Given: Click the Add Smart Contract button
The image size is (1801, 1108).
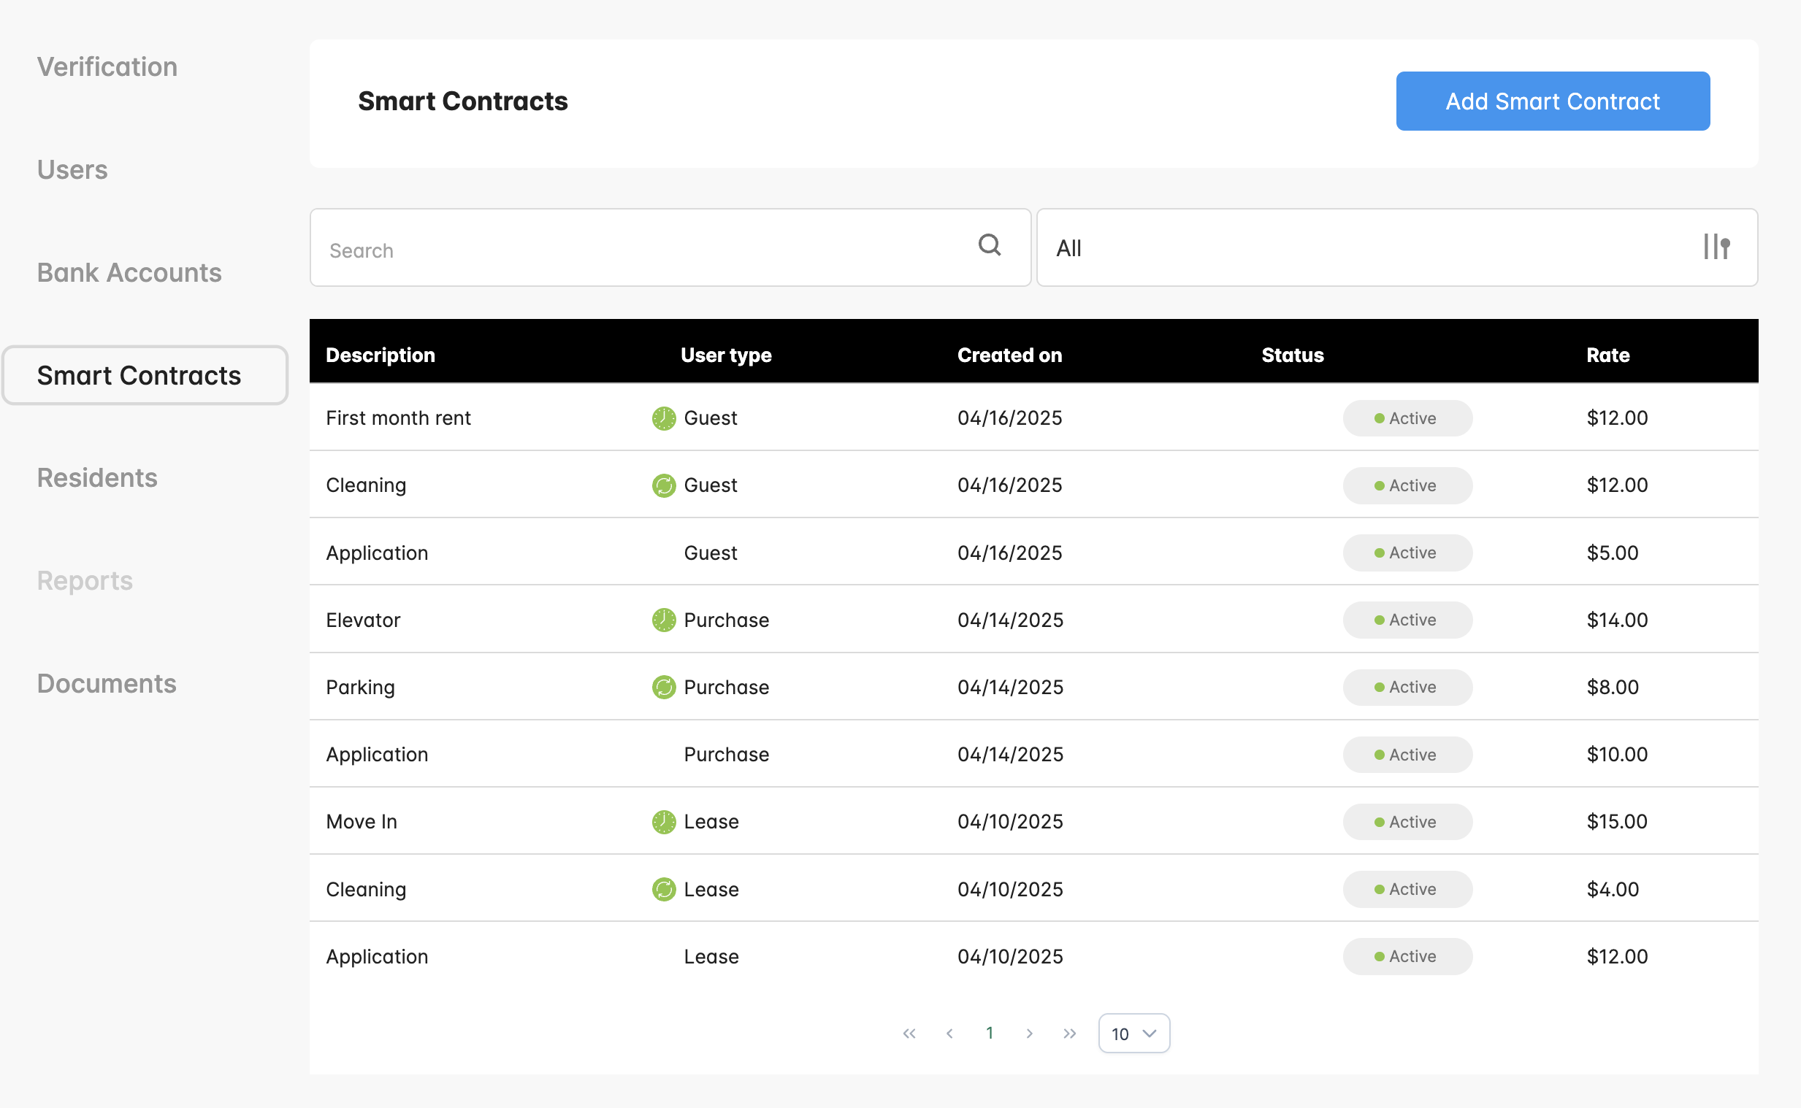Looking at the screenshot, I should pyautogui.click(x=1552, y=101).
